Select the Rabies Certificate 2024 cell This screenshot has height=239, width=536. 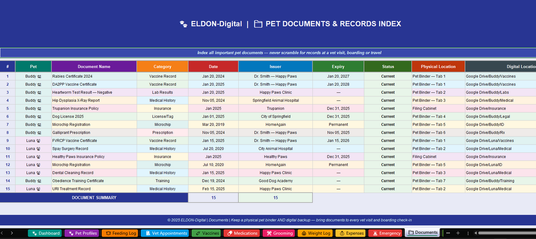[x=94, y=76]
